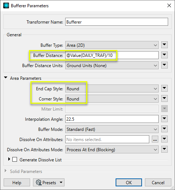This screenshot has width=175, height=190.
Task: Open the arrow menu beside Buffer Type
Action: point(164,45)
